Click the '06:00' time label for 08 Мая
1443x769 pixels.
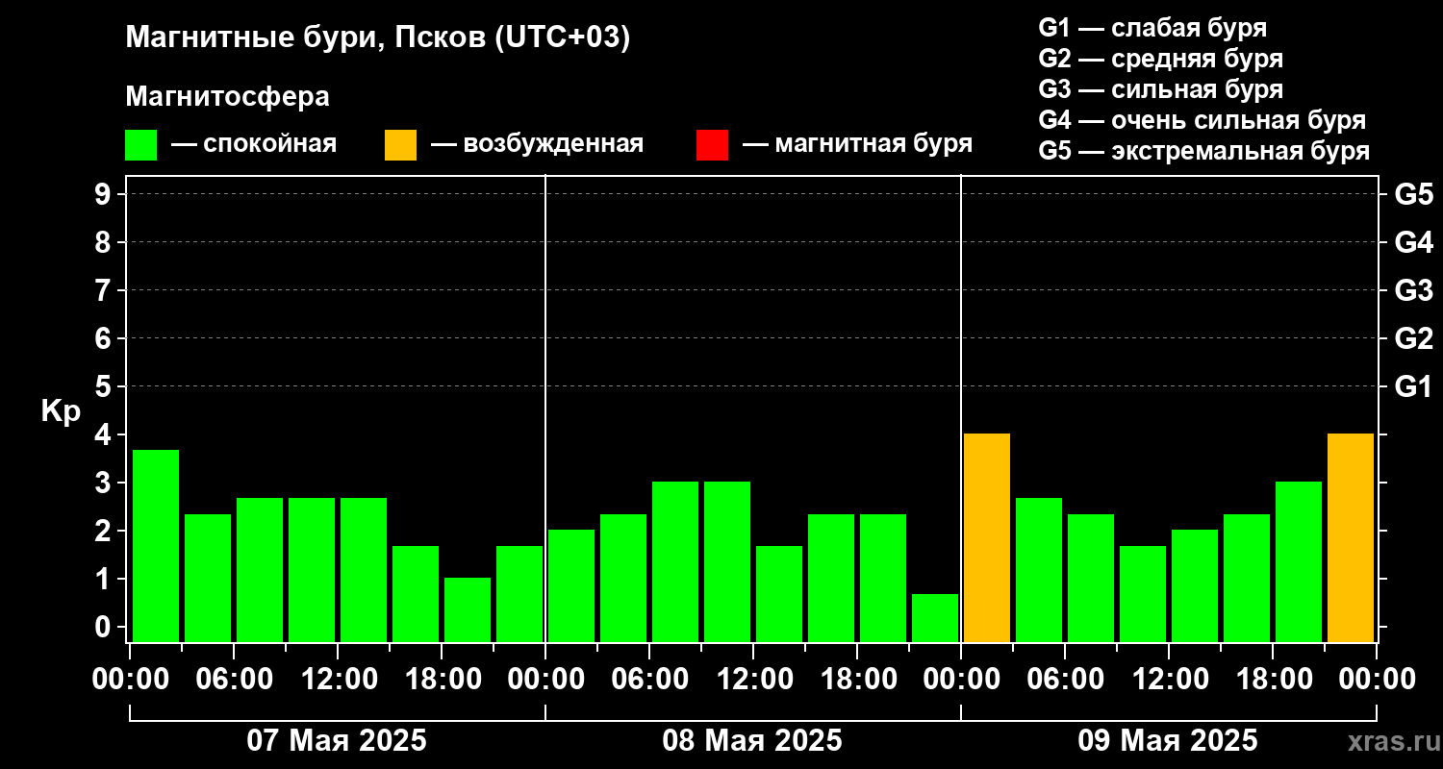pos(650,680)
